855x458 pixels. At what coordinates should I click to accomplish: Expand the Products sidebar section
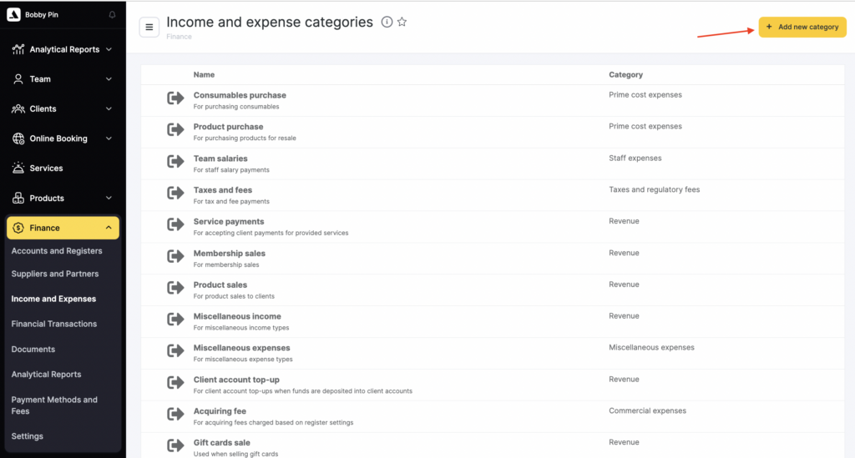109,198
